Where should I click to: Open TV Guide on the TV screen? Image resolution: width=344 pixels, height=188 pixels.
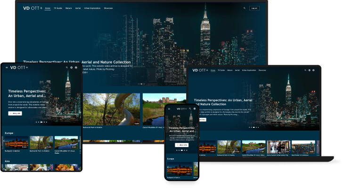(58, 8)
